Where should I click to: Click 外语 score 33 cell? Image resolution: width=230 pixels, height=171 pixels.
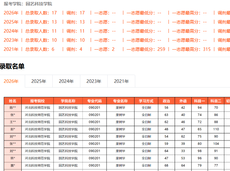(183, 151)
